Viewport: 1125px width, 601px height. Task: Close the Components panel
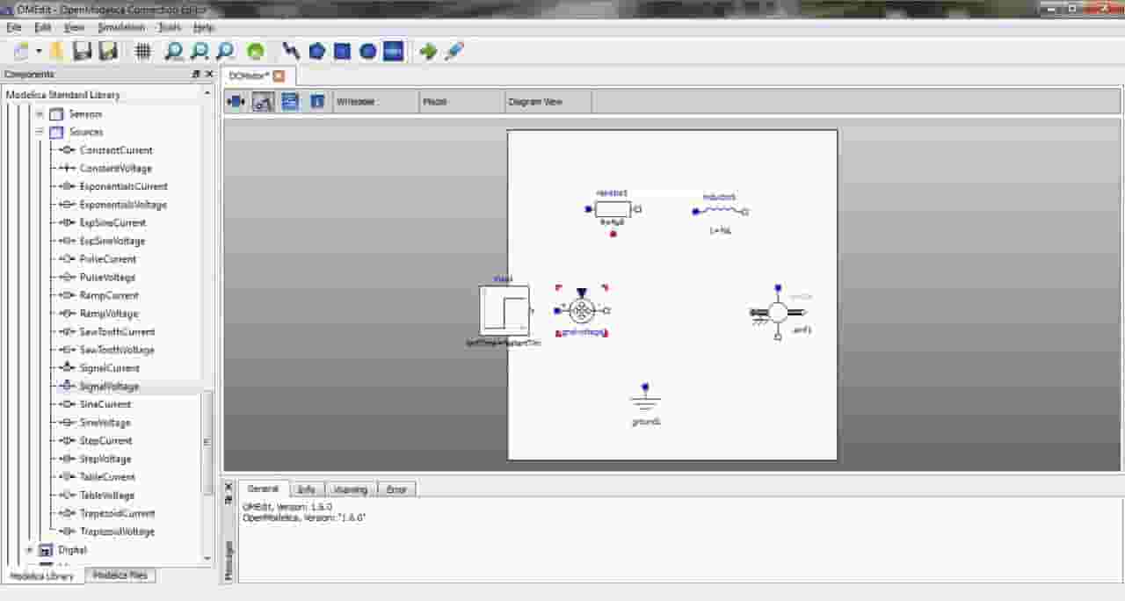209,75
